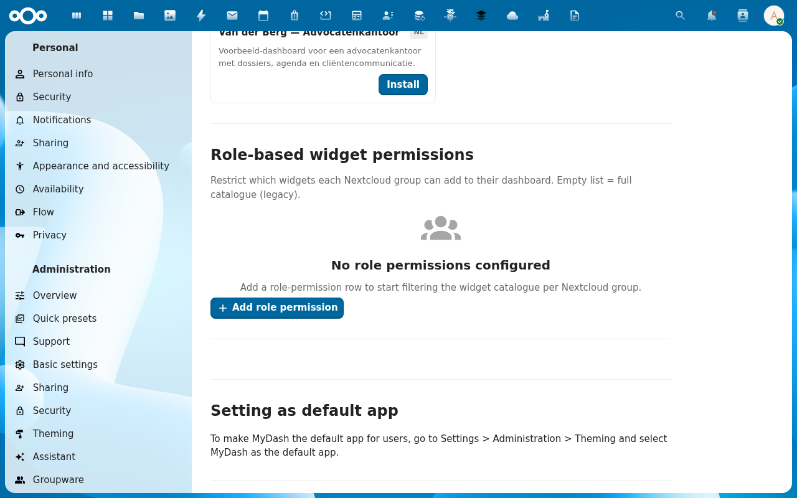Image resolution: width=797 pixels, height=498 pixels.
Task: Click the Assistant sparkle icon
Action: pos(20,457)
